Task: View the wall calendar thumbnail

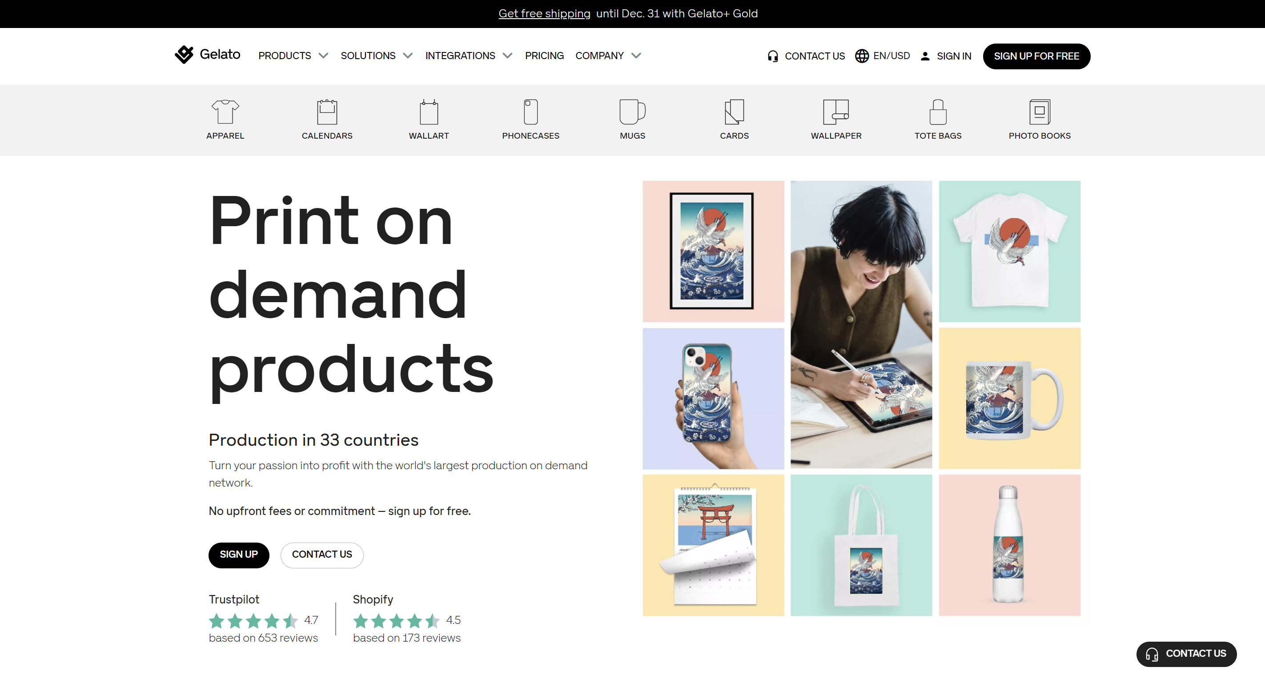Action: click(713, 545)
